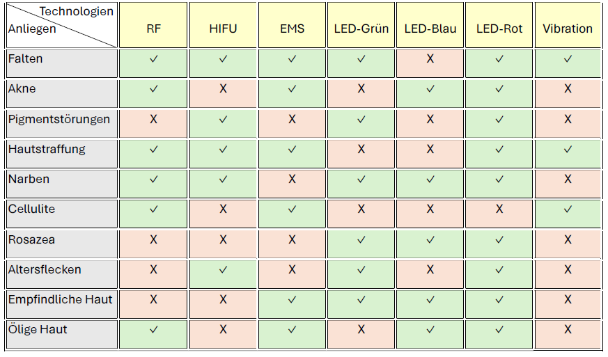Select the Rosazea row label cell
The width and height of the screenshot is (608, 357).
[x=60, y=240]
